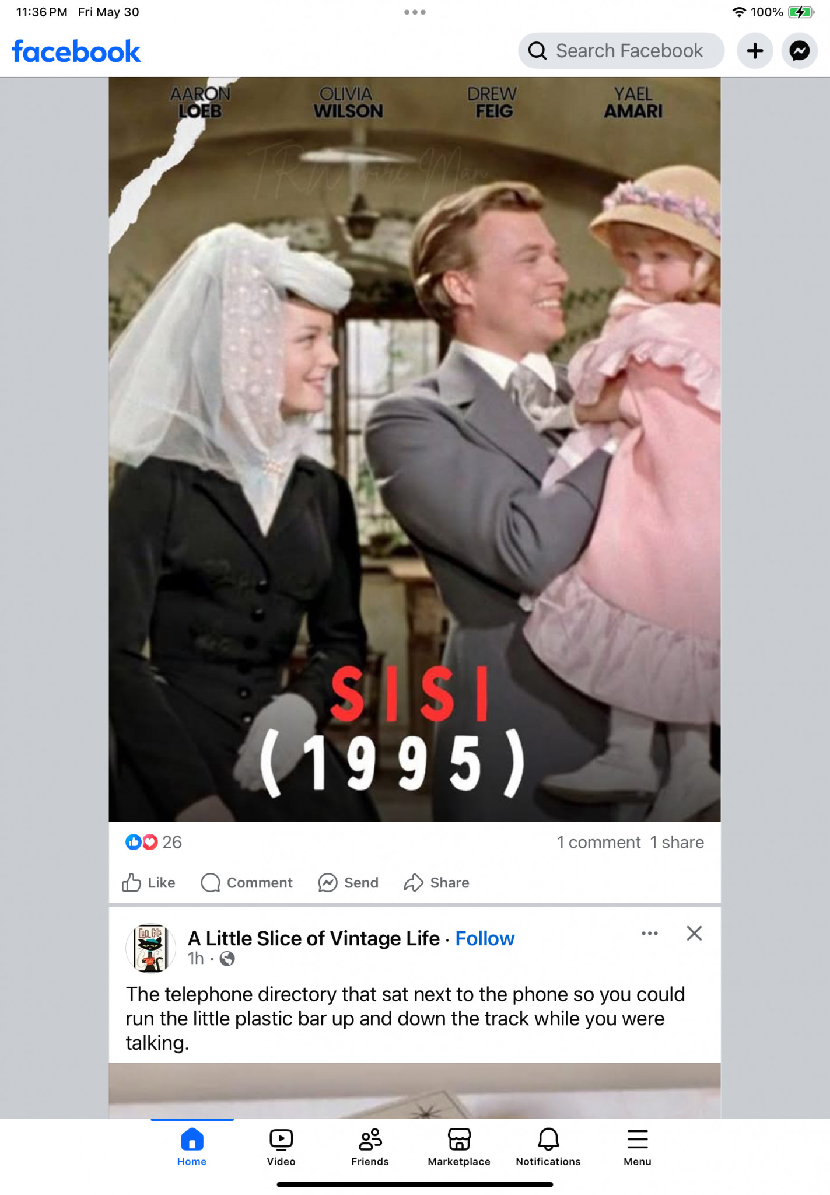830x1195 pixels.
Task: Open Messenger from the top bar
Action: pos(799,51)
